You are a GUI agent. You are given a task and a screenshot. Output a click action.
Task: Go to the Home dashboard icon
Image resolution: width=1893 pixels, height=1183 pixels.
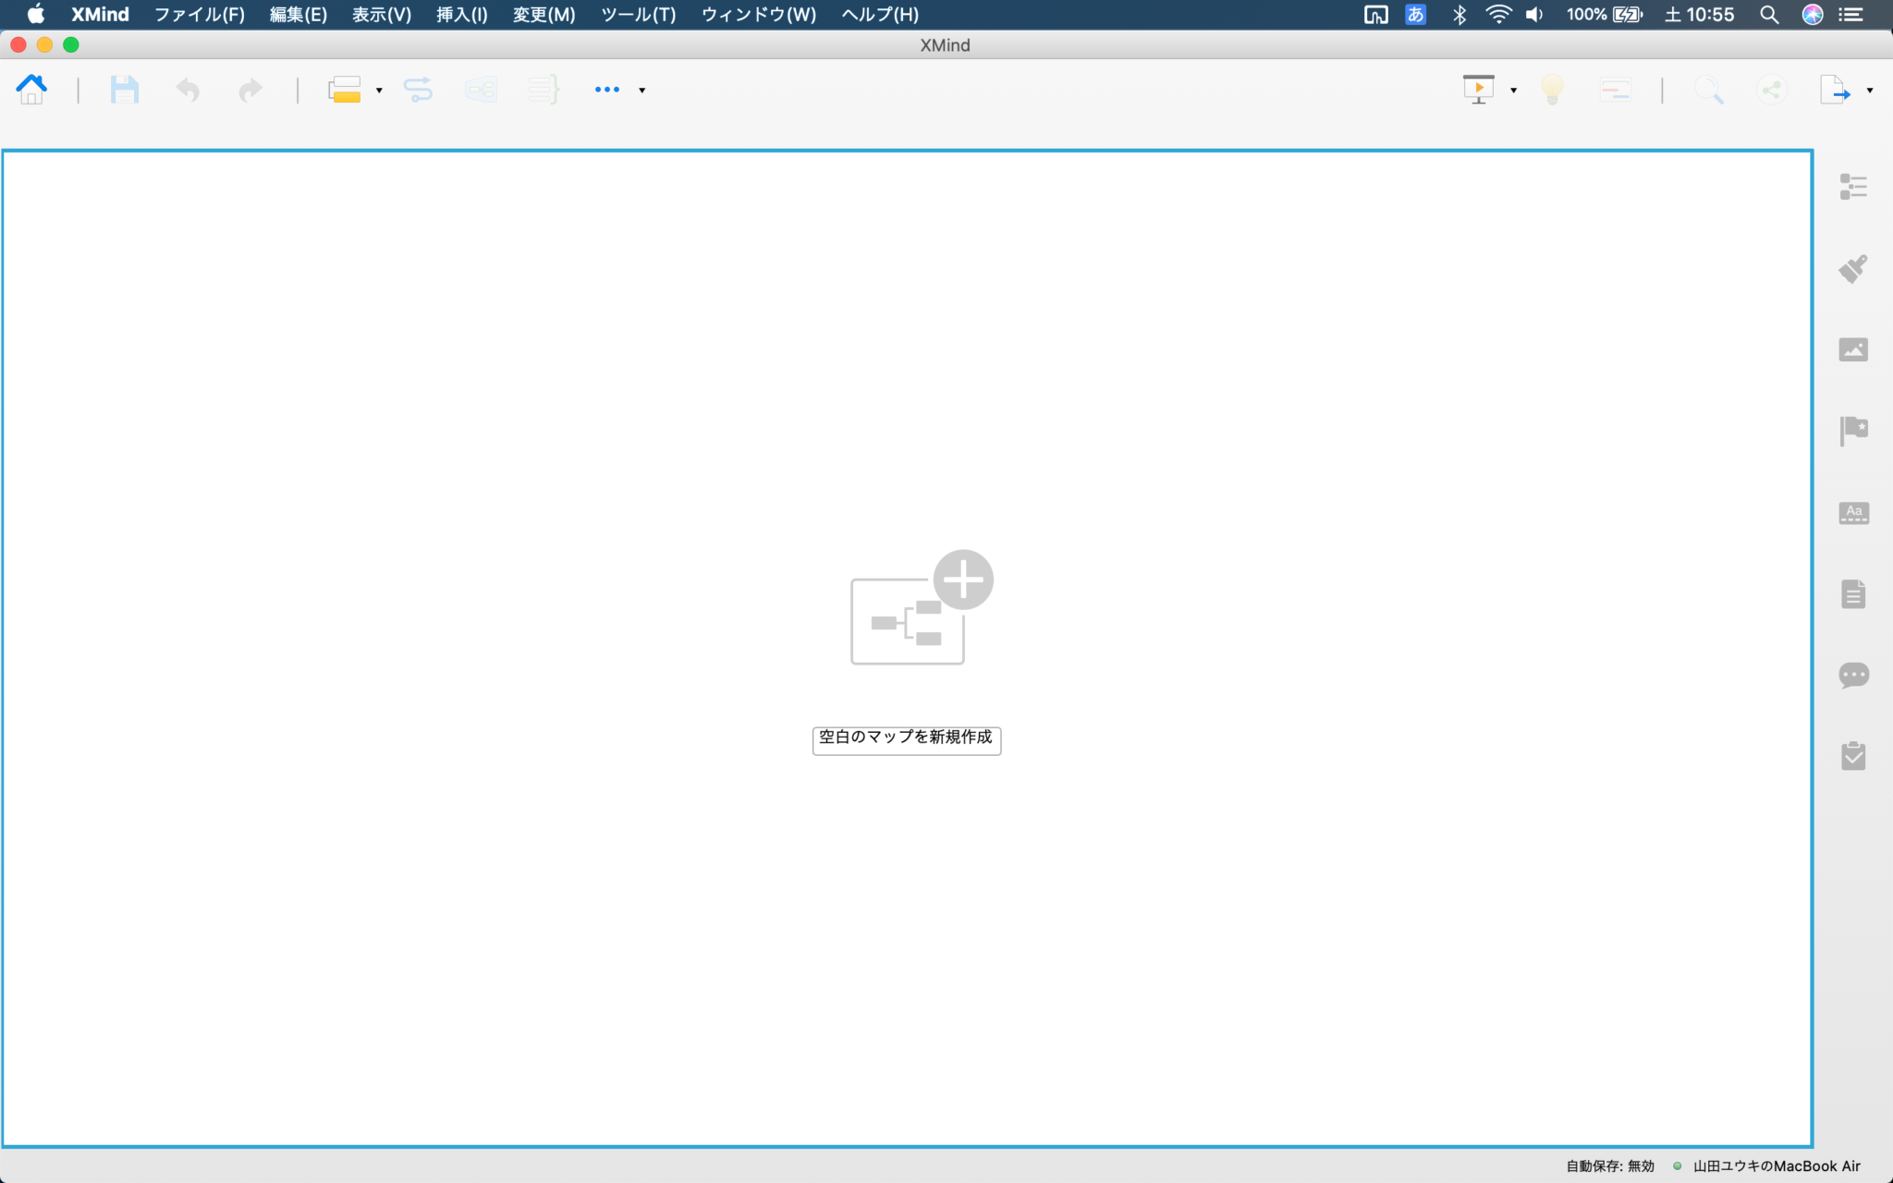(31, 90)
